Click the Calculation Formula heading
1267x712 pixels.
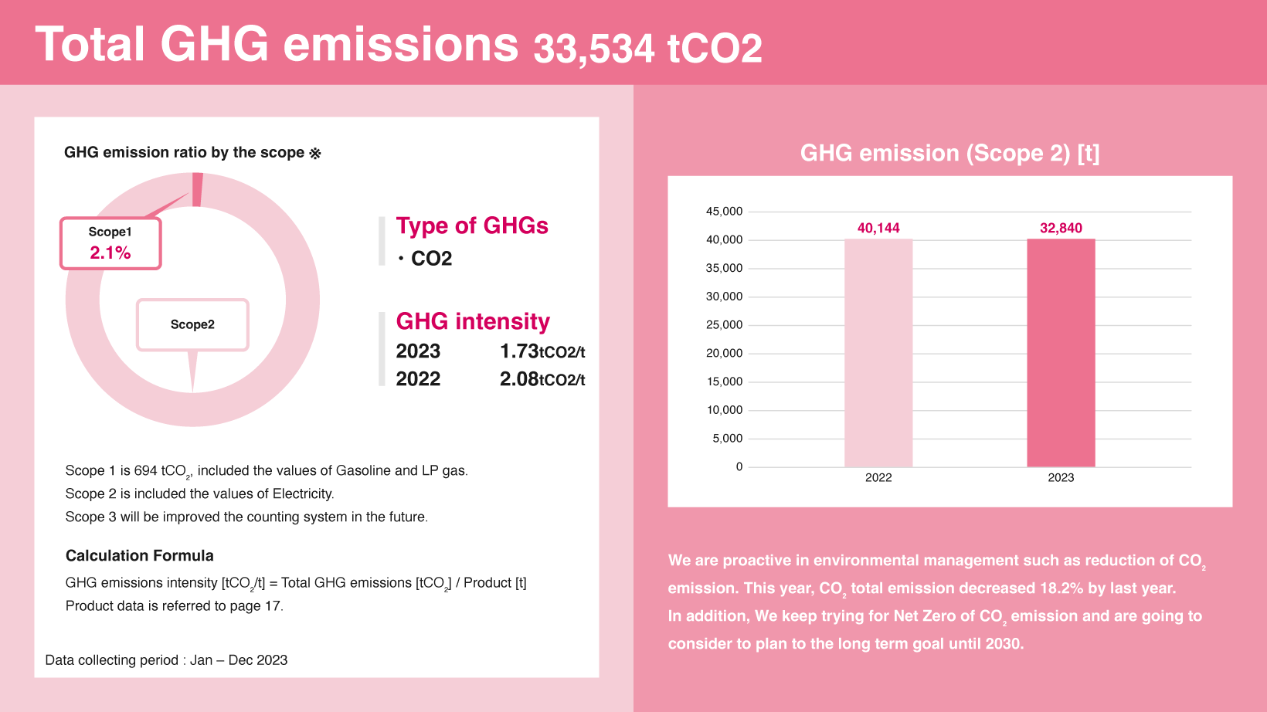pos(139,555)
